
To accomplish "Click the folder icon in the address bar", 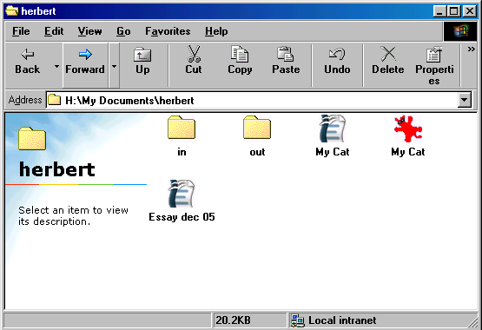I will click(55, 100).
